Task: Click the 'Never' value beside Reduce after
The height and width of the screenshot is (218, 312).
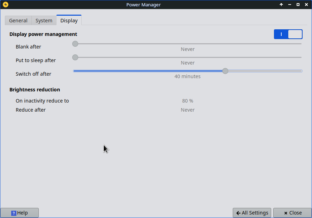Action: coord(188,110)
